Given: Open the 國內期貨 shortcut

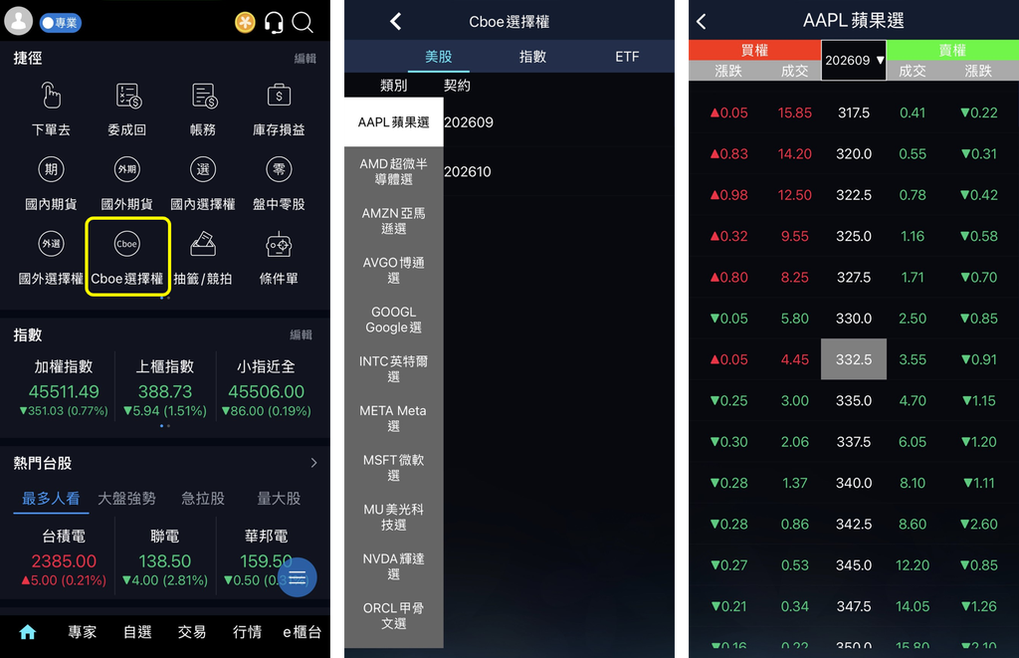Looking at the screenshot, I should pyautogui.click(x=51, y=184).
